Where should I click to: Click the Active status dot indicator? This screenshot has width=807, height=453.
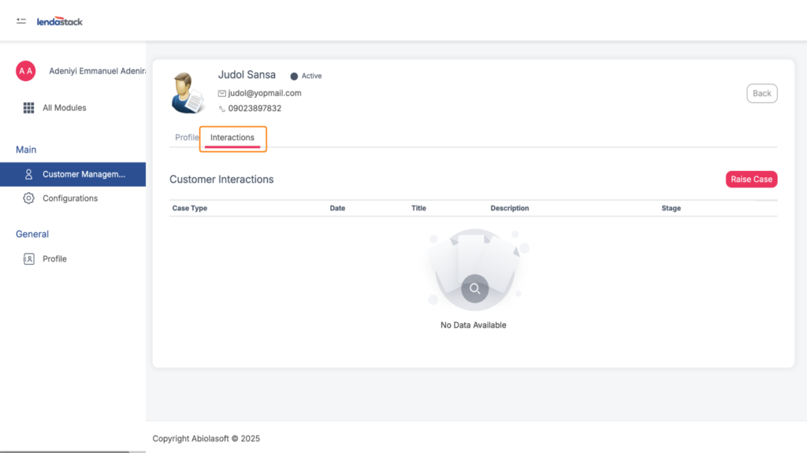[x=294, y=76]
